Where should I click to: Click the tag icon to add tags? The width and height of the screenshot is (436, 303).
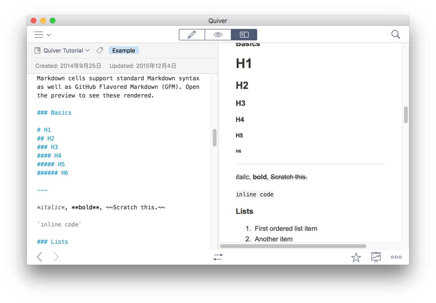click(x=100, y=51)
